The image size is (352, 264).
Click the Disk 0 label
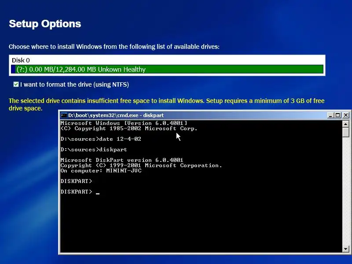point(21,60)
